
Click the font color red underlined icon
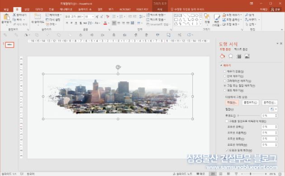(105, 23)
